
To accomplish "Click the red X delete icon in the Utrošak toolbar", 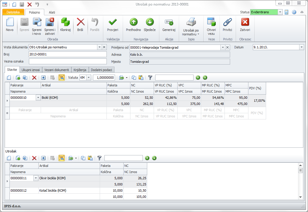I will point(35,158).
